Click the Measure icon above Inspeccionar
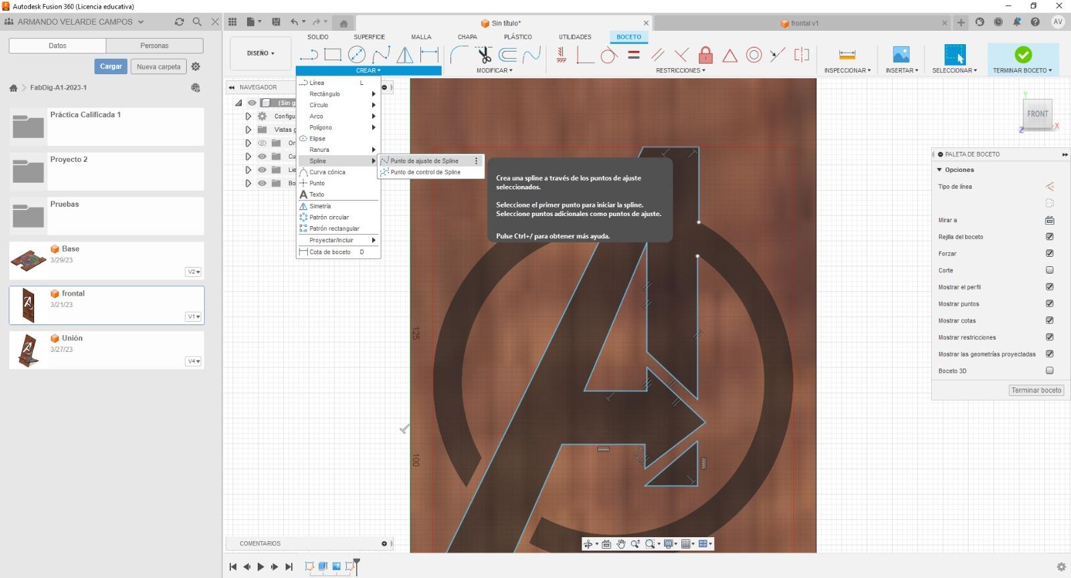 pyautogui.click(x=847, y=55)
